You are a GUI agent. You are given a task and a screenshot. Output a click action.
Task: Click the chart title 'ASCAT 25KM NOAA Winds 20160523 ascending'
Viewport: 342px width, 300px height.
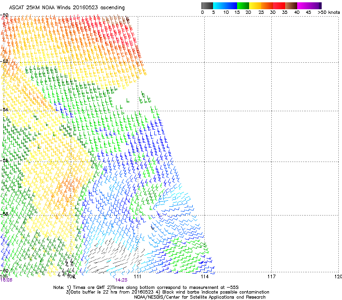tap(67, 8)
